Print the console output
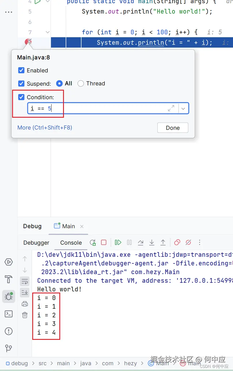The width and height of the screenshot is (233, 371). point(25,304)
